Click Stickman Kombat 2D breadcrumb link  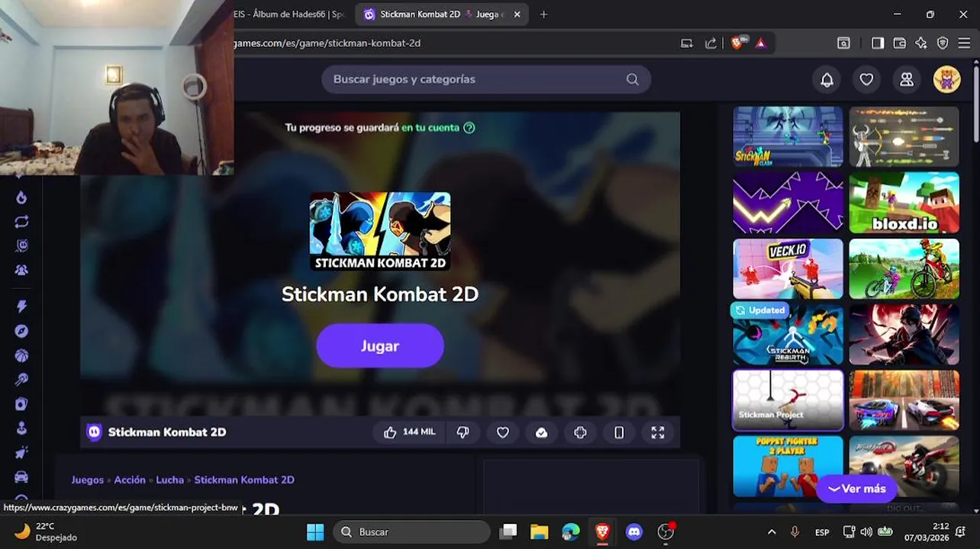click(x=244, y=480)
